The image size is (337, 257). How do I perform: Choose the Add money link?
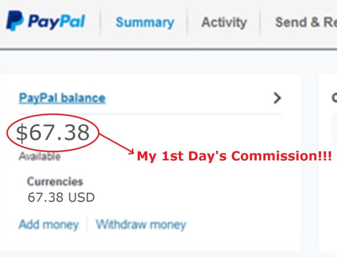[49, 225]
